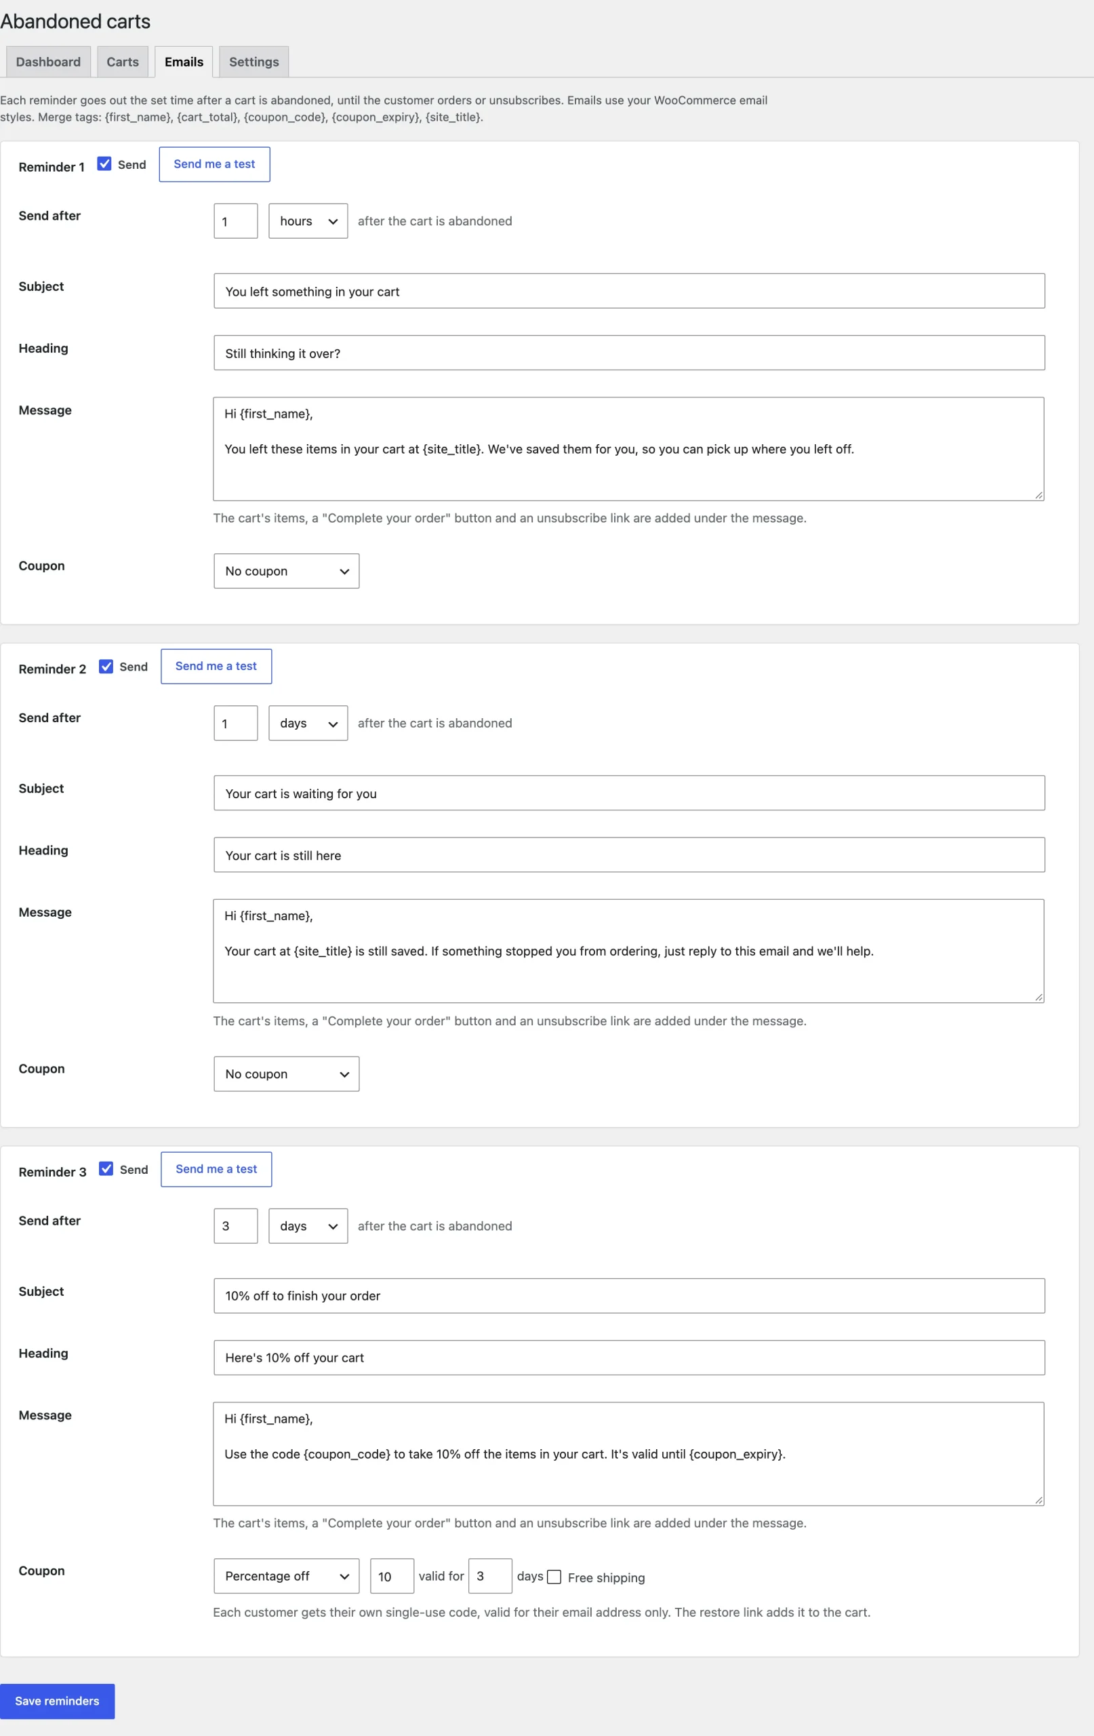Uncheck the Reminder 1 Send checkbox
Screen dimensions: 1094x1736
[104, 163]
